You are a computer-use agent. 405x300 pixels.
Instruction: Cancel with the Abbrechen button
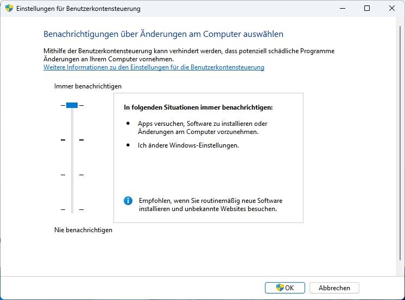334,288
